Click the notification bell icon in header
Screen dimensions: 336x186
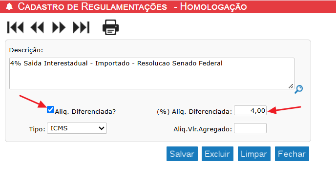click(9, 7)
